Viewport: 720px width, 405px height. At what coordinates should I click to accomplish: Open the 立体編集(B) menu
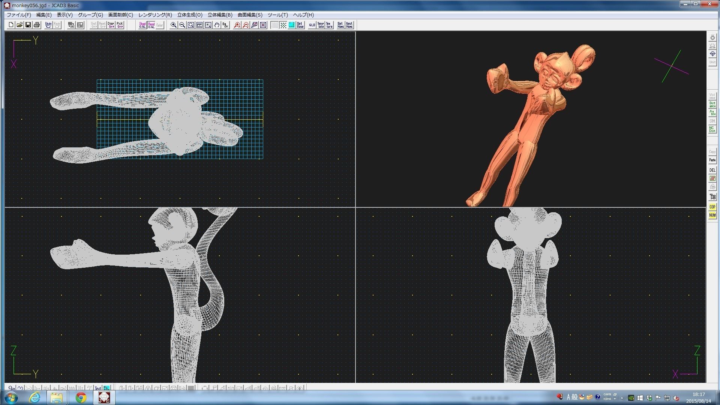(220, 15)
